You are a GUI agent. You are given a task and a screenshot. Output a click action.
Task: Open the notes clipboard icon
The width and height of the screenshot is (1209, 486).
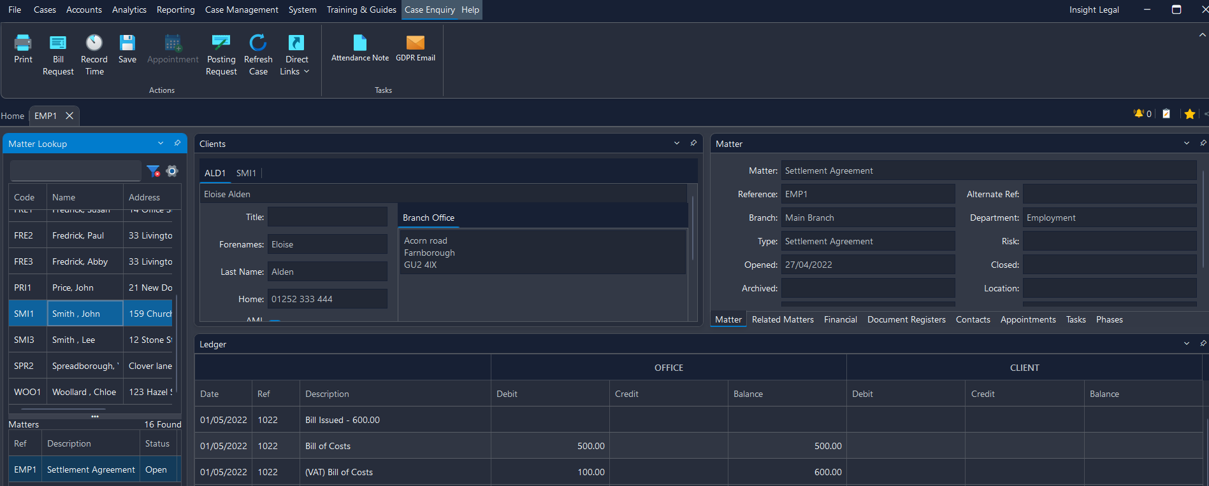[x=1166, y=114]
